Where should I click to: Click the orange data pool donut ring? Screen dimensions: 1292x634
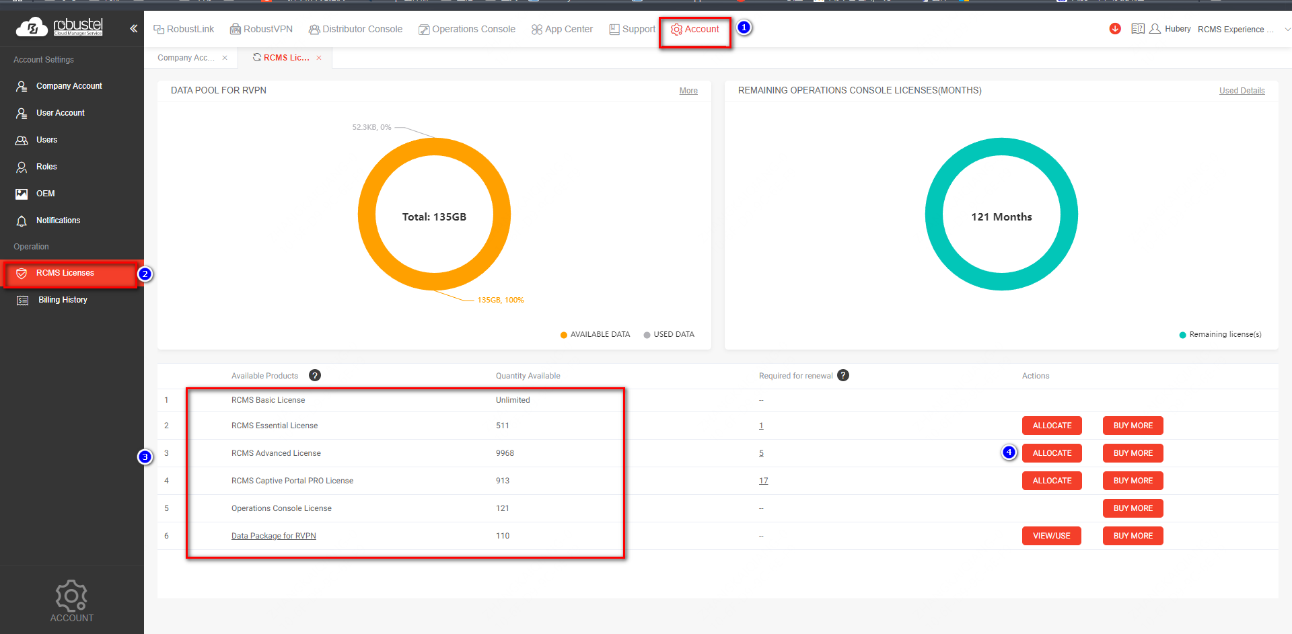click(367, 214)
